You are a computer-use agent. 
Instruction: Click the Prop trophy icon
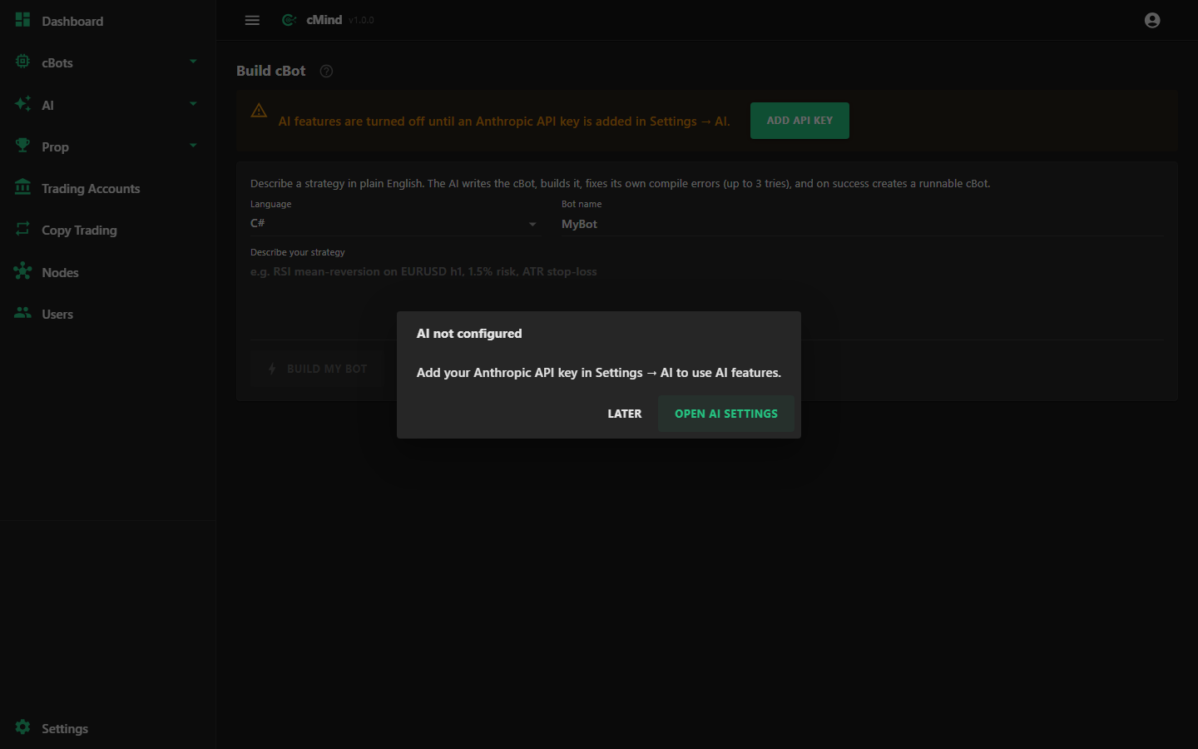tap(22, 146)
